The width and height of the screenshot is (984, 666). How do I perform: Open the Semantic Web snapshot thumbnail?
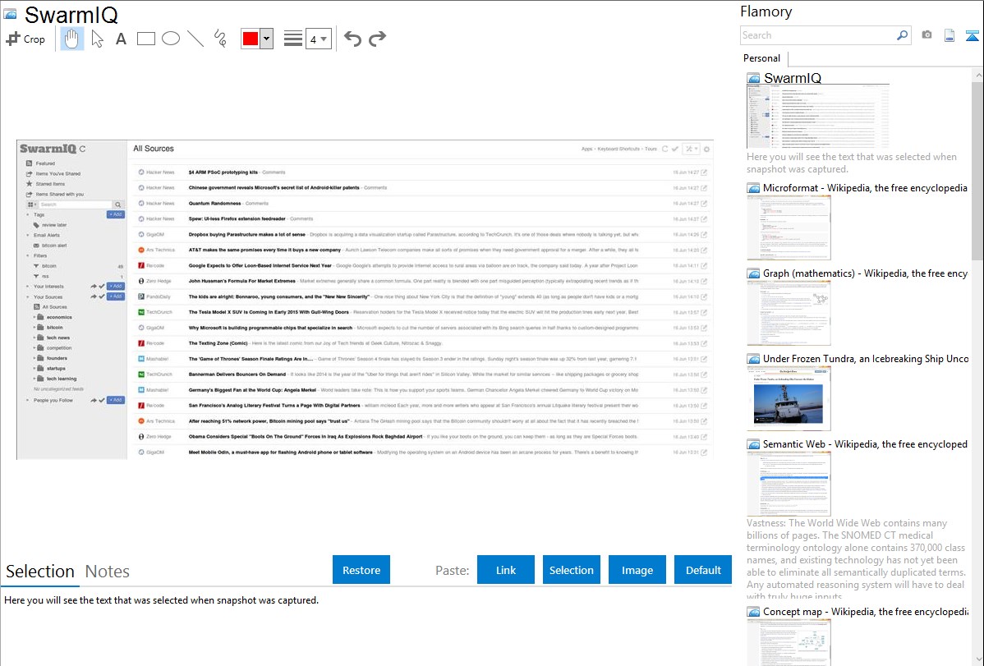789,484
